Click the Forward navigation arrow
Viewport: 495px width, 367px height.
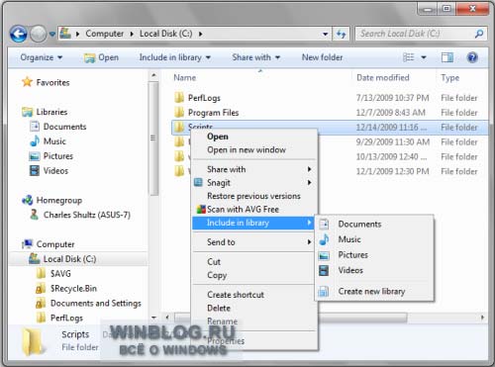39,34
